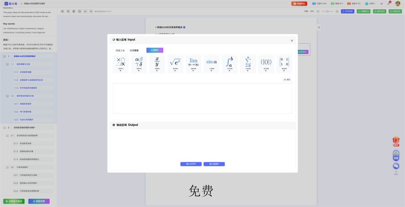Viewport: 405px width, 207px height.
Task: Open the gift box 活动 icon
Action: pos(396,141)
